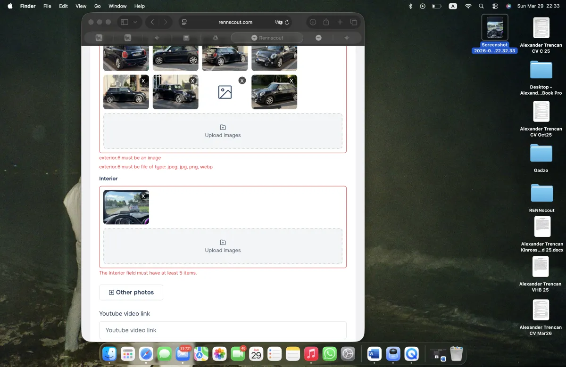Click Upload images in the Interior section

tap(223, 246)
